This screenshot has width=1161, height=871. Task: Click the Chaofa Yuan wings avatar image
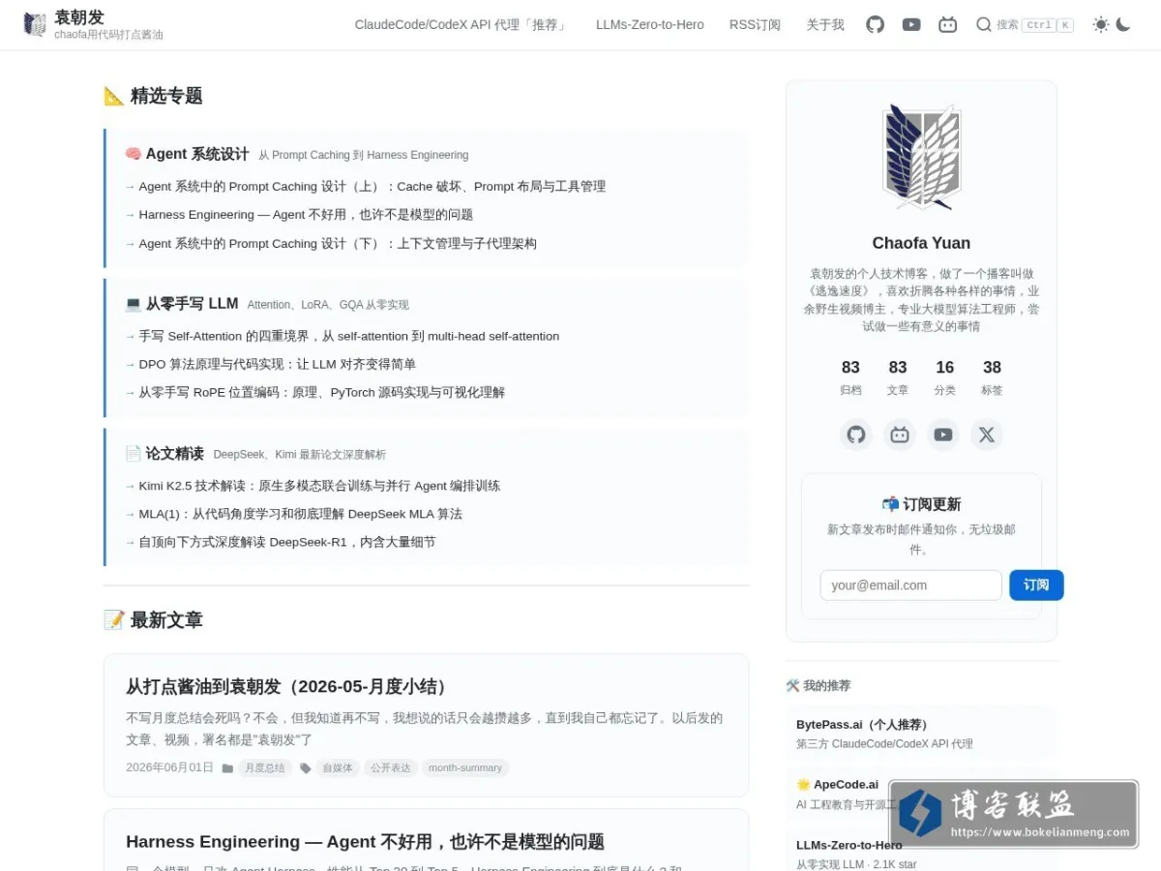pyautogui.click(x=921, y=158)
